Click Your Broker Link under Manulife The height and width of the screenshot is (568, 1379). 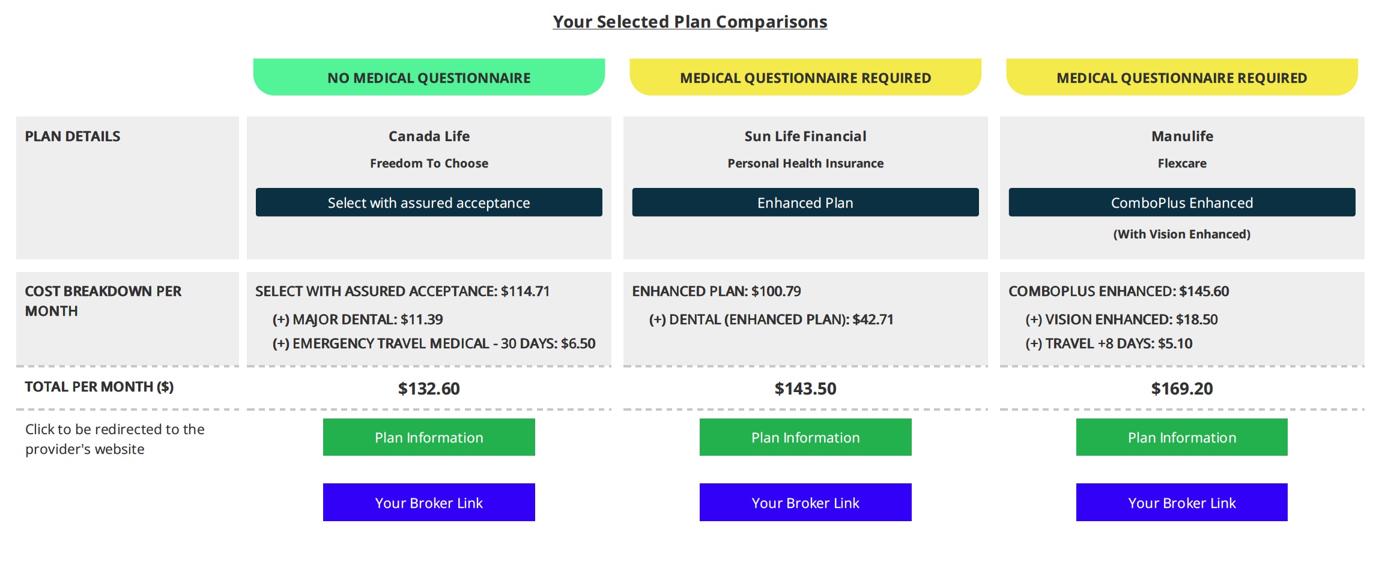coord(1181,503)
